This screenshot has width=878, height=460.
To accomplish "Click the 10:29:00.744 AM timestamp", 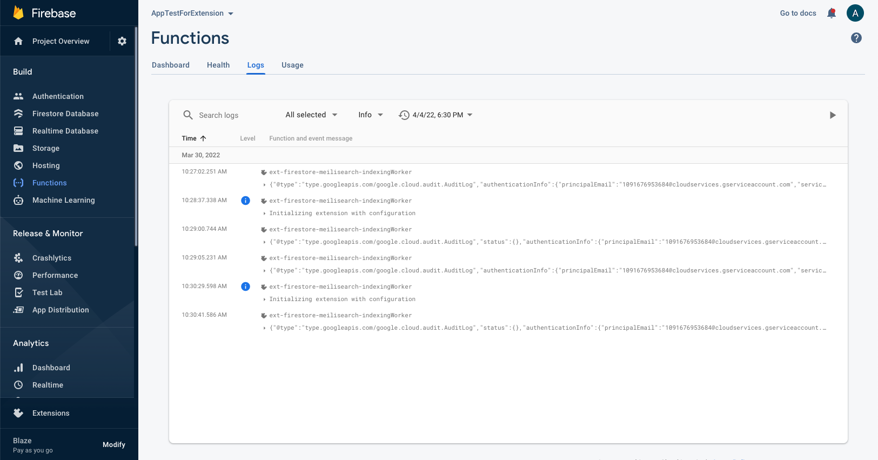I will (204, 229).
